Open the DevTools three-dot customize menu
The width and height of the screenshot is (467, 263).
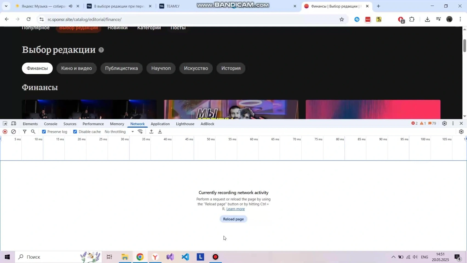pos(453,124)
